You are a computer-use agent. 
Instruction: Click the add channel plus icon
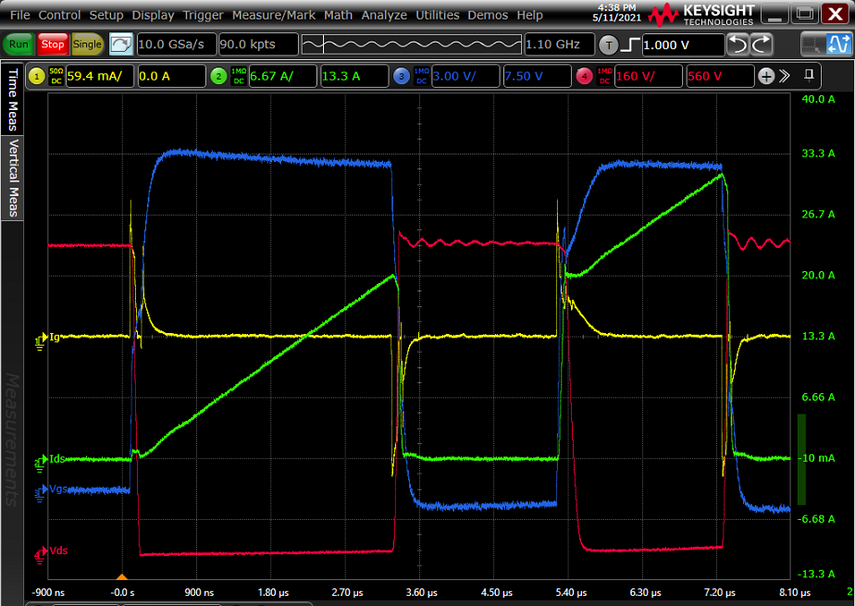click(766, 76)
